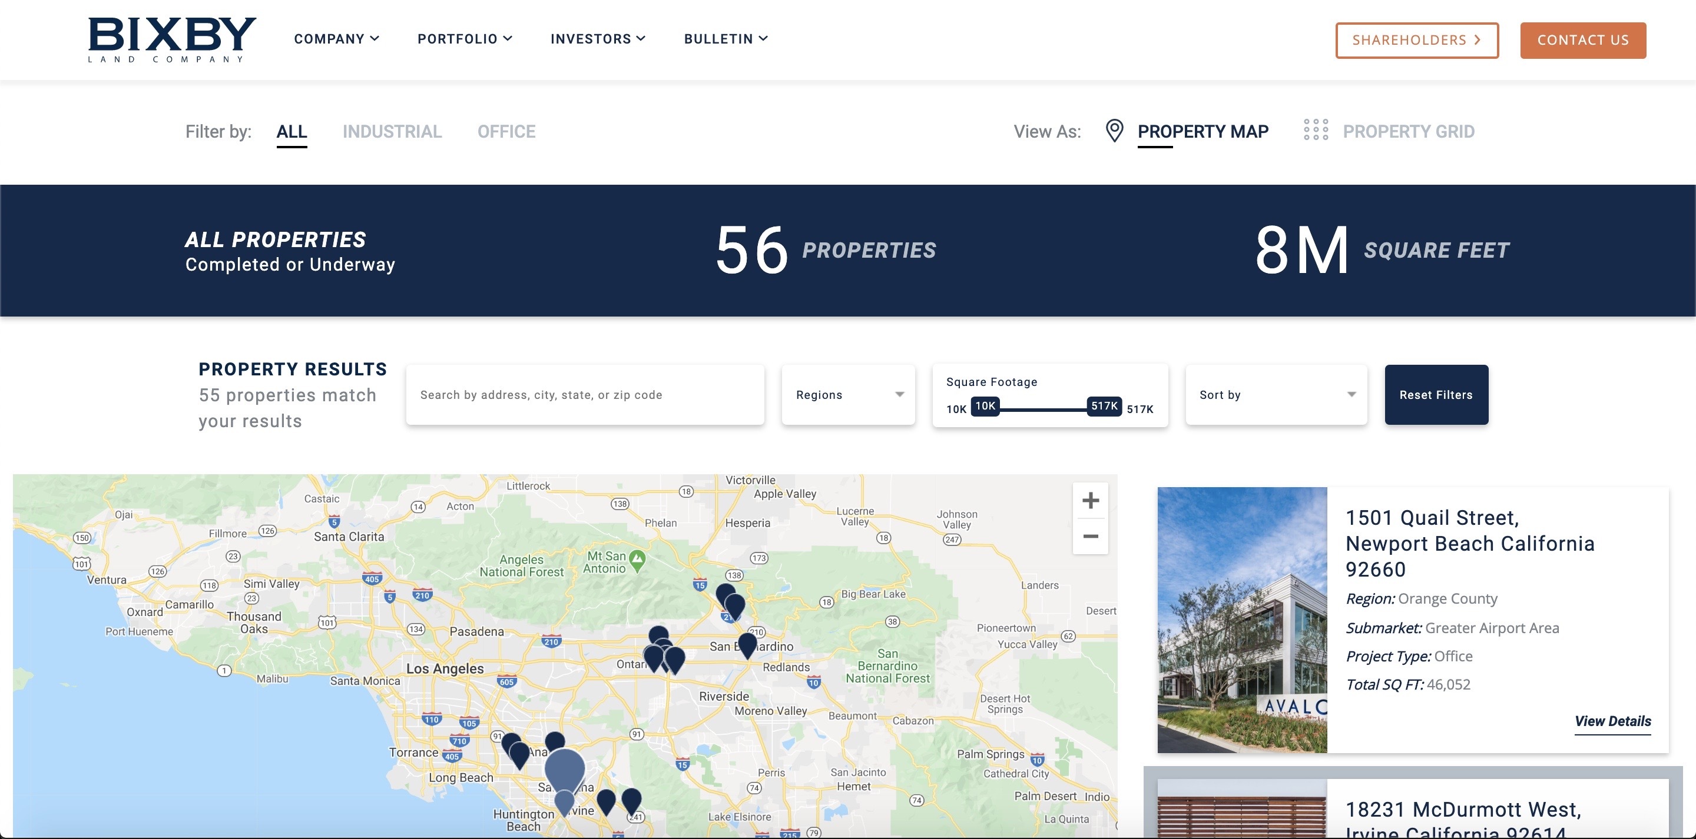Open the Company menu
Screen dimensions: 1696x839
pos(336,39)
